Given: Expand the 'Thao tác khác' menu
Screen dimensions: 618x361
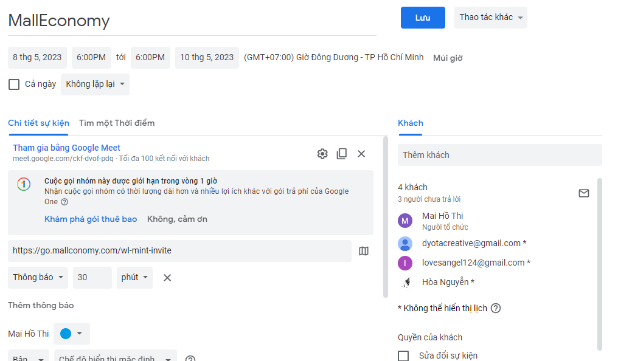Looking at the screenshot, I should (491, 18).
